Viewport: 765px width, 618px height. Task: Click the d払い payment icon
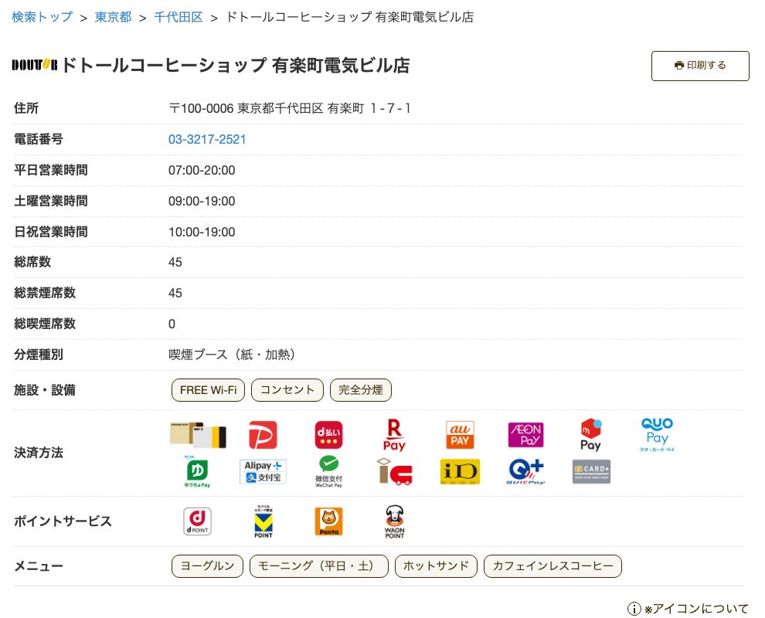328,435
